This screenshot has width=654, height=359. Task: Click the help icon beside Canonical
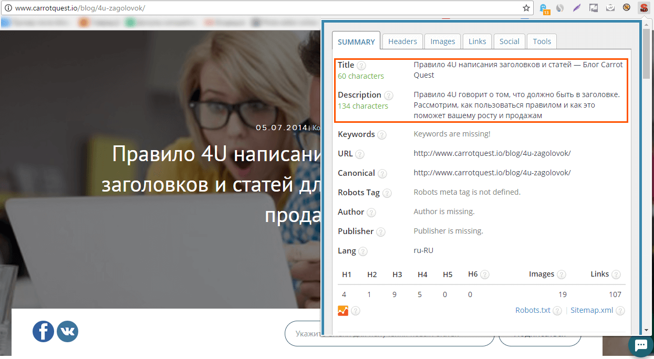[x=382, y=174]
